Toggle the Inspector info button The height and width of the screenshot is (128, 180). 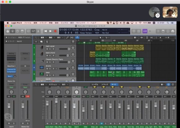click(x=12, y=31)
